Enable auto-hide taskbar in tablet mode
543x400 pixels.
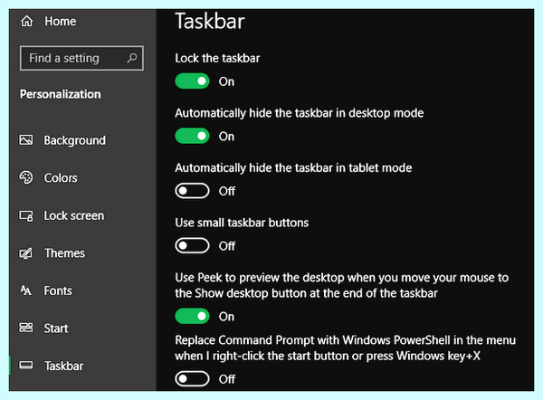(x=192, y=191)
